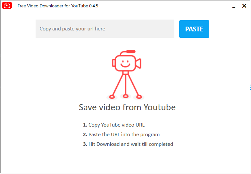Viewport: 251px width, 174px height.
Task: Minimize the Free Video Downloader window
Action: point(234,6)
